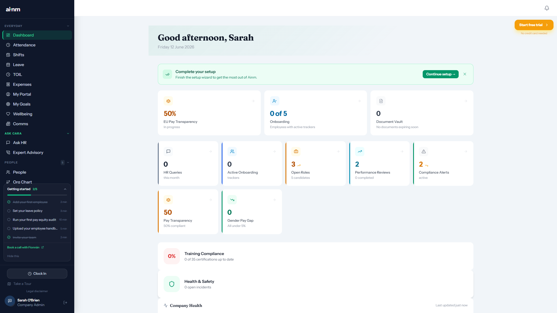Image resolution: width=557 pixels, height=313 pixels.
Task: Collapse the PEOPLE sidebar section
Action: (x=68, y=162)
